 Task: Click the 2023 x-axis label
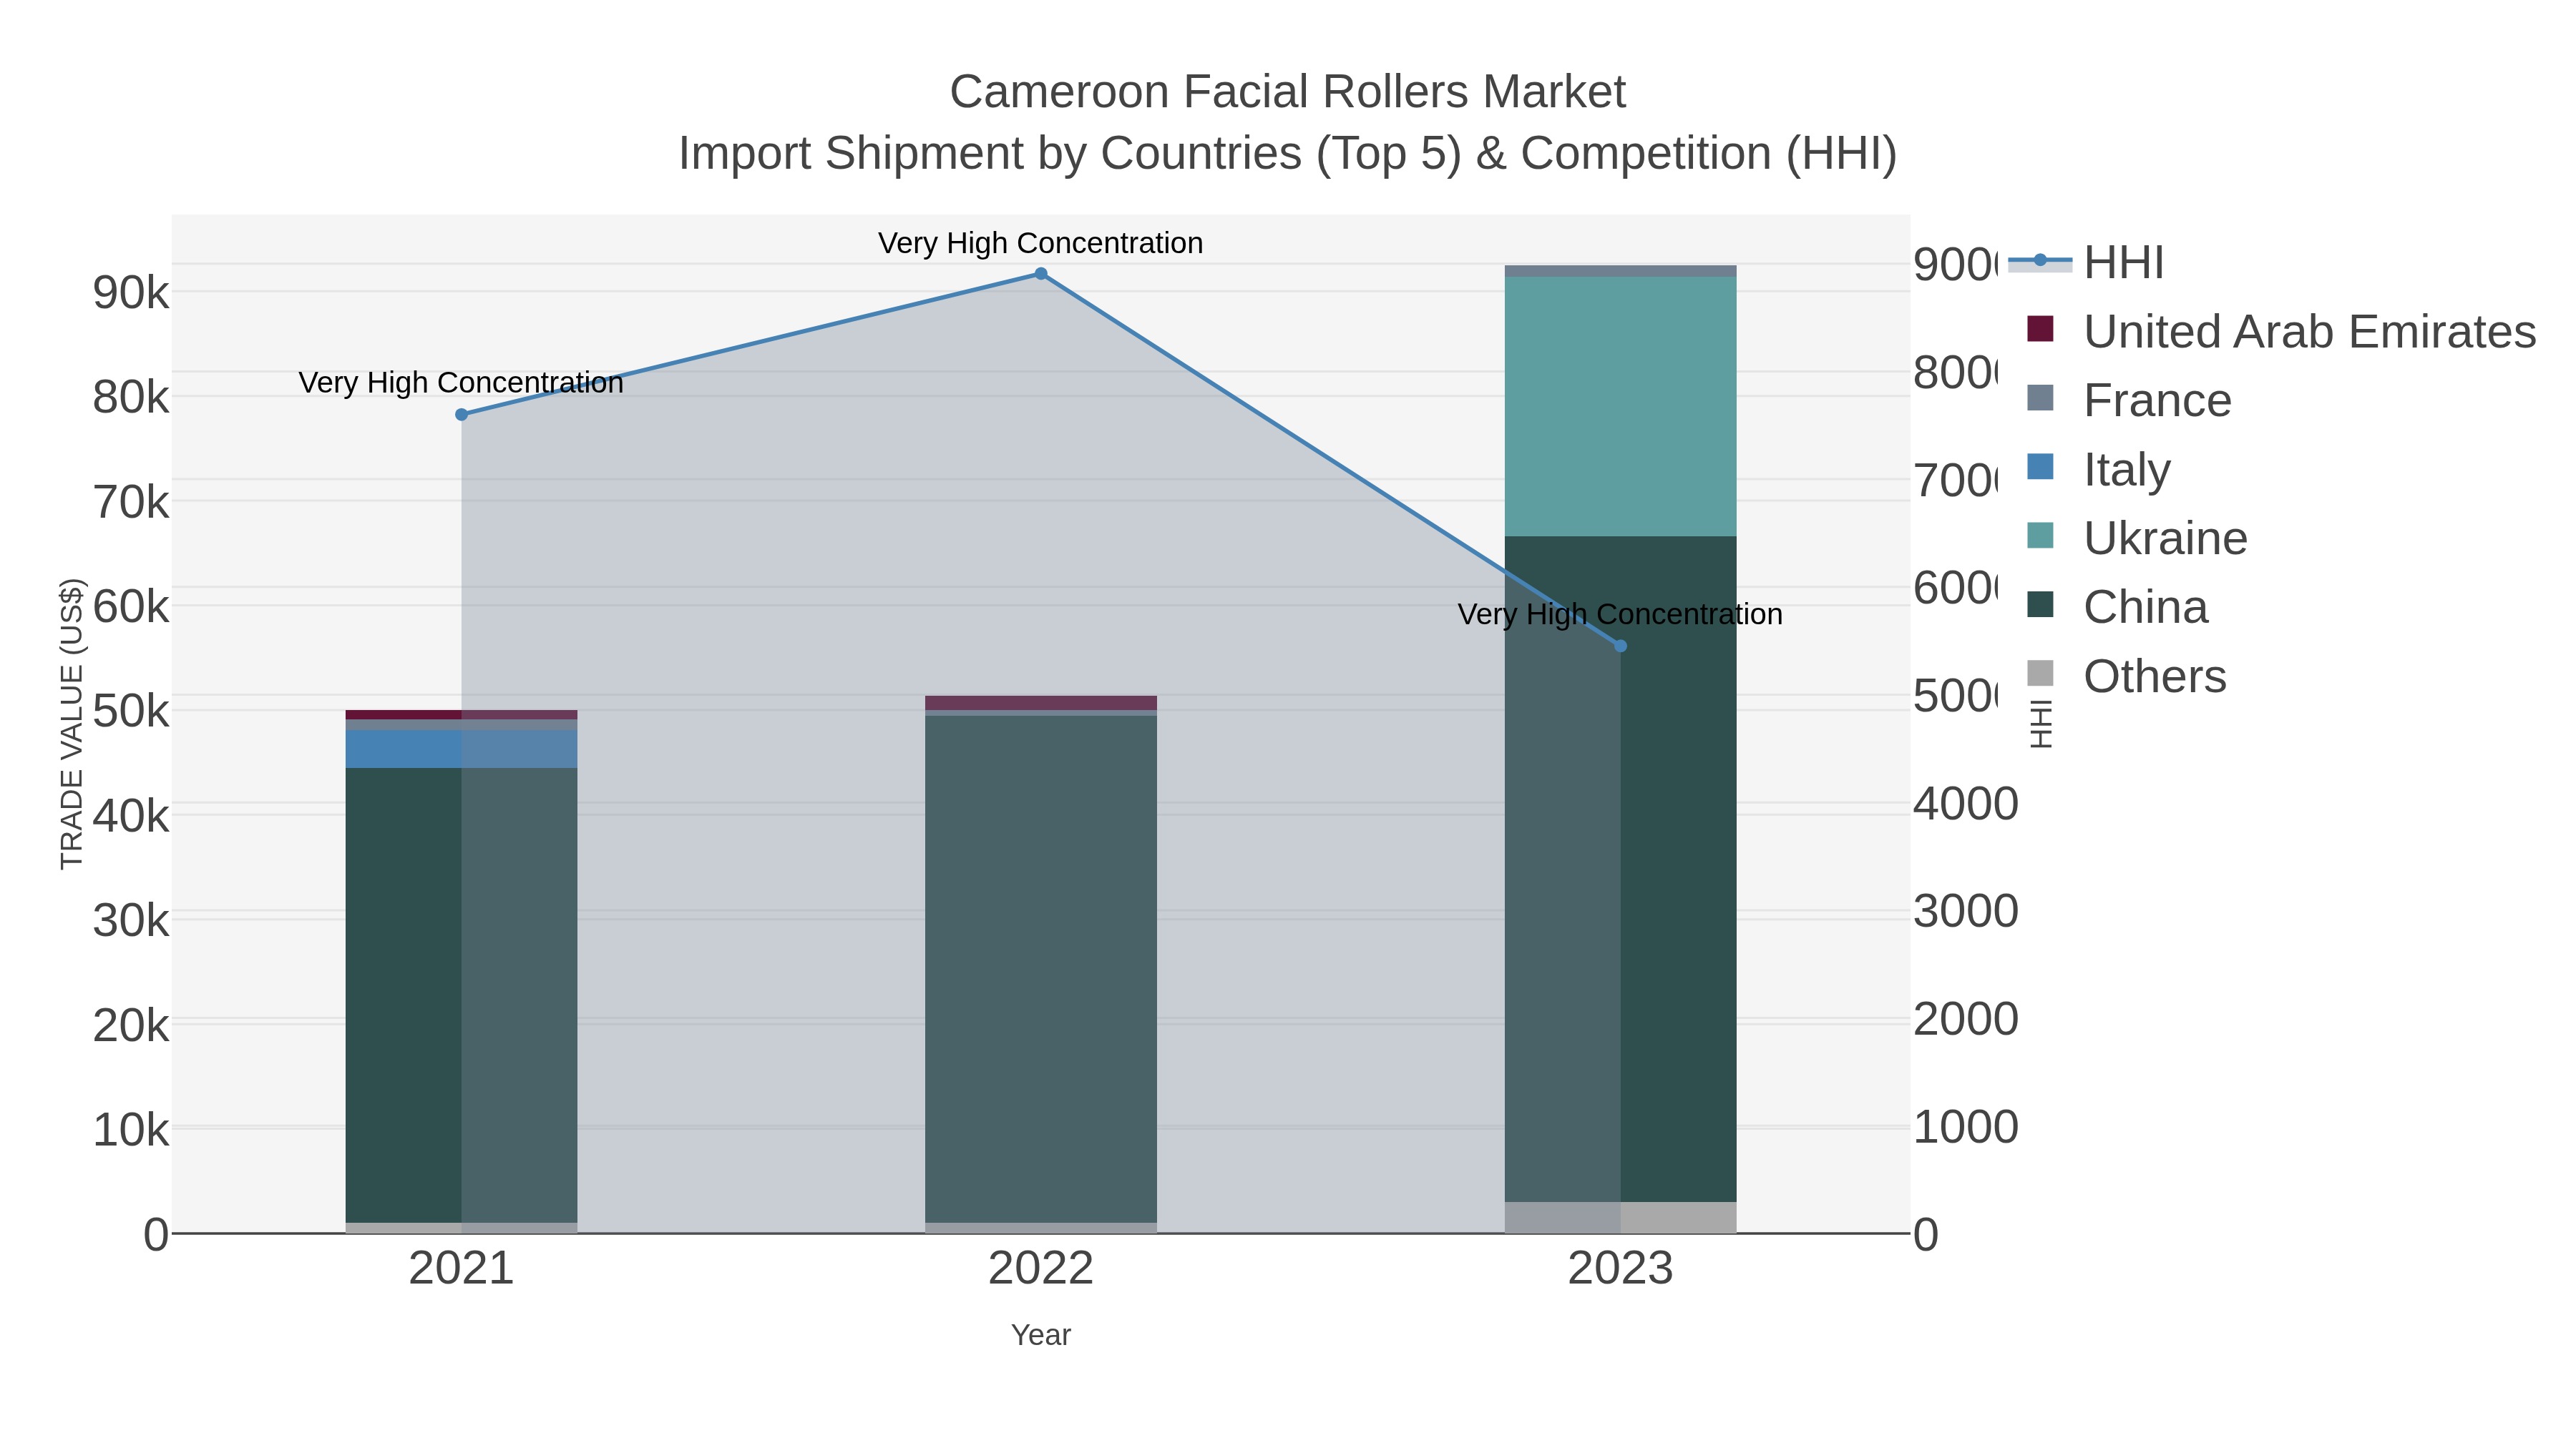coord(1621,1269)
